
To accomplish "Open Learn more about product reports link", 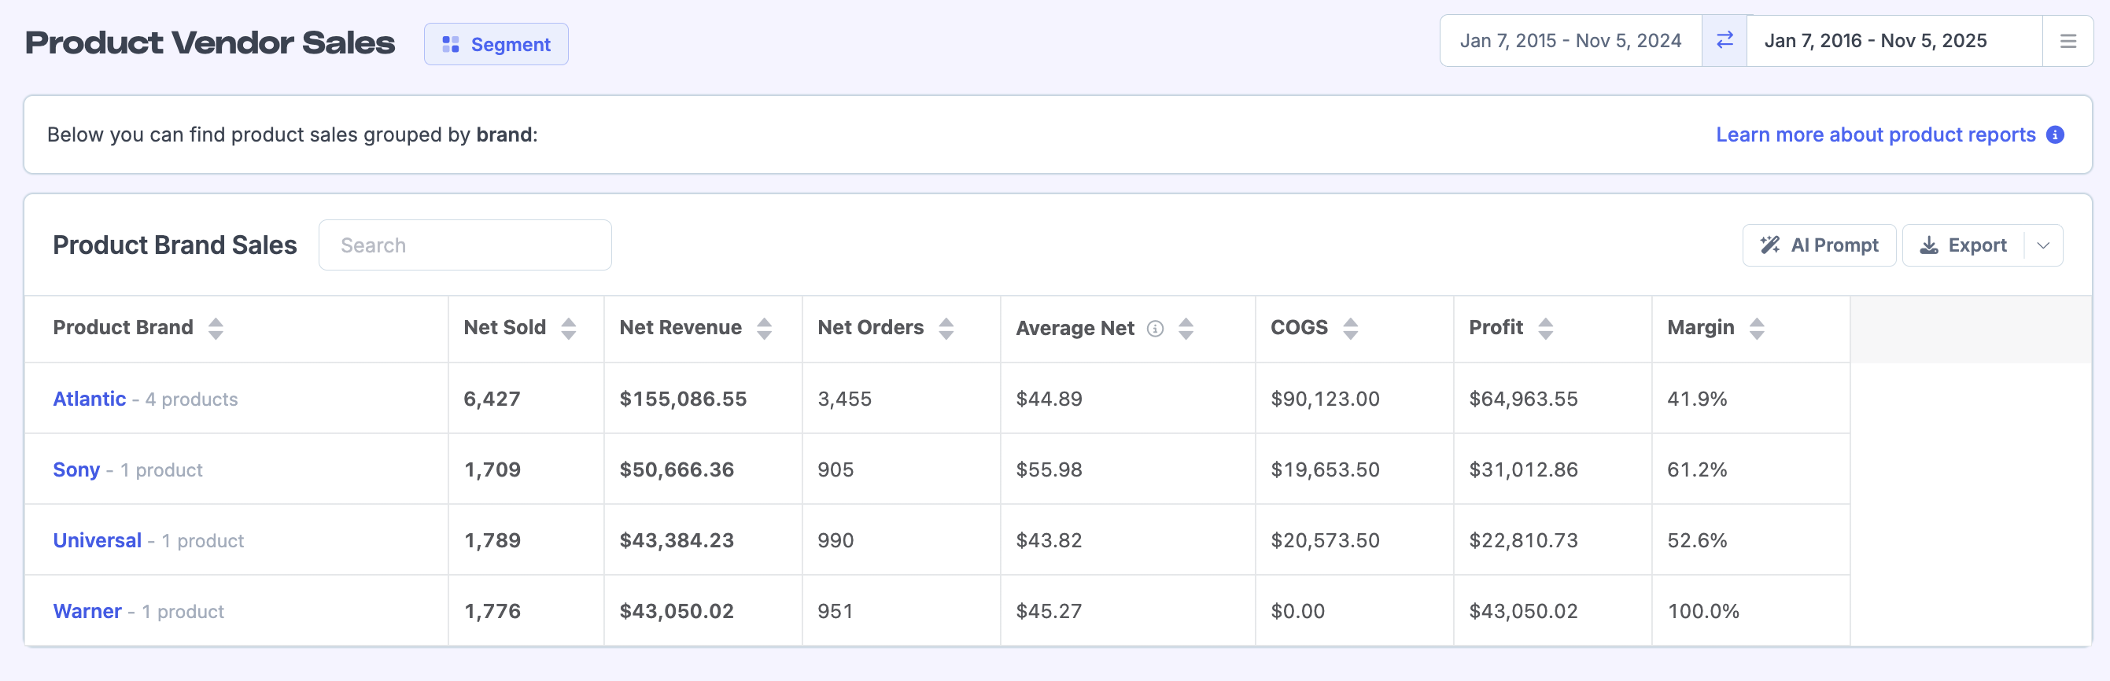I will click(1875, 134).
